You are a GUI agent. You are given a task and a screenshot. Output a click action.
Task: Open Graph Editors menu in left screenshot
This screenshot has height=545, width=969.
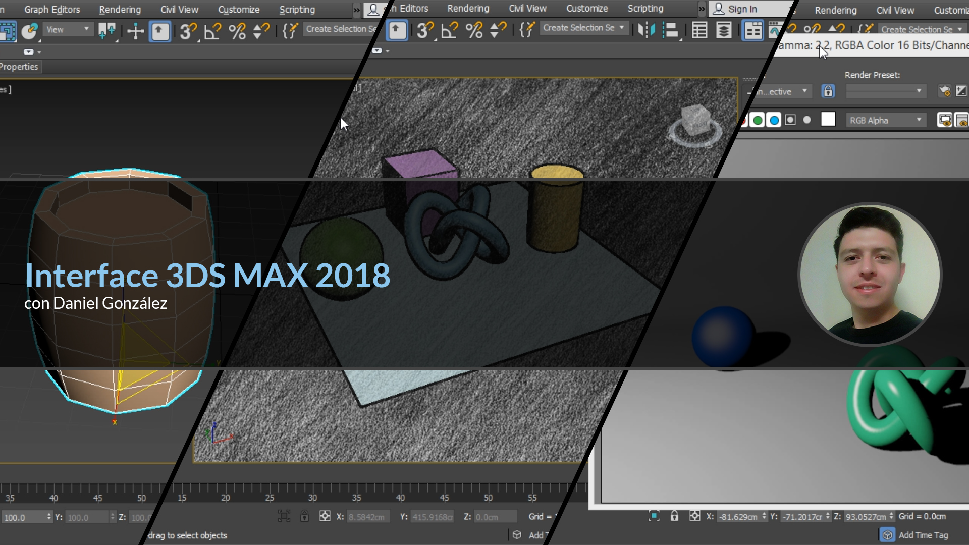(x=52, y=10)
